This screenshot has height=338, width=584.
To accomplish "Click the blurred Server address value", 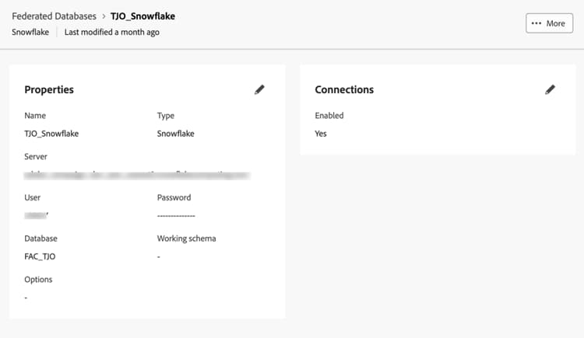I will [x=137, y=175].
